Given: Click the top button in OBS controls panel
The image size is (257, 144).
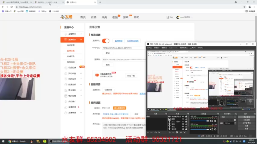Looking at the screenshot, I should [x=246, y=117].
